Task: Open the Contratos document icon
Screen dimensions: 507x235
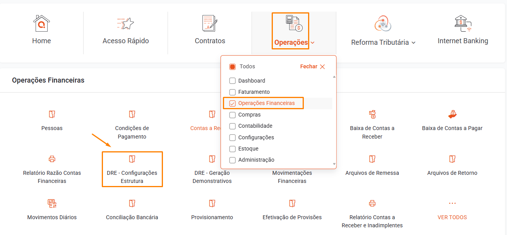Action: click(x=210, y=23)
